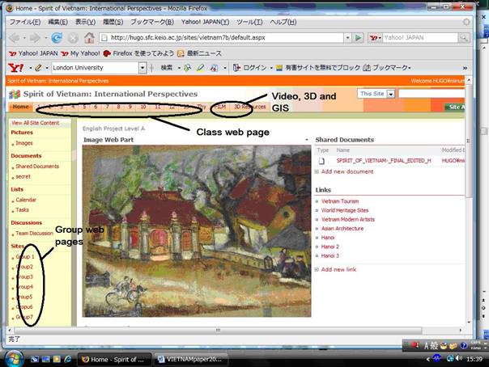Click in the URL address bar

221,38
